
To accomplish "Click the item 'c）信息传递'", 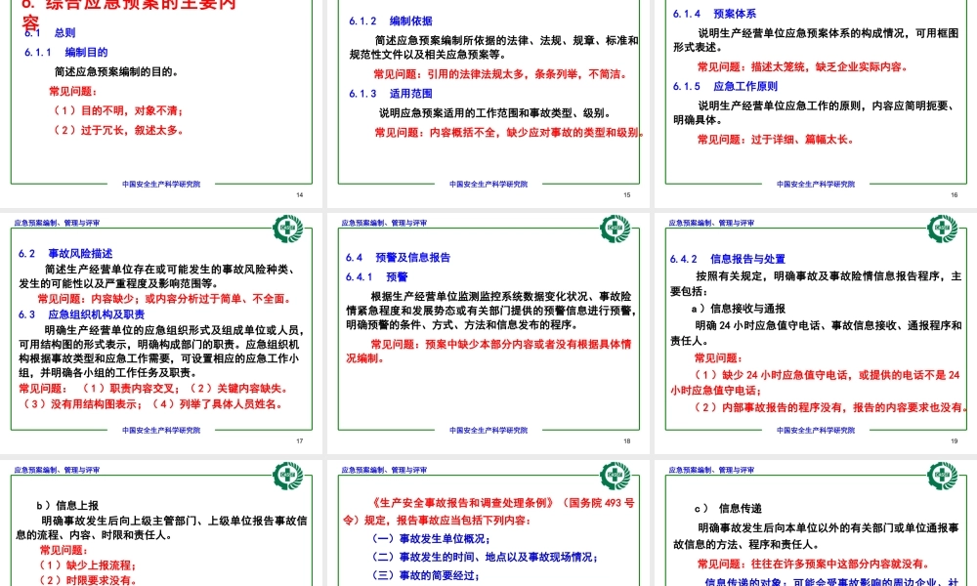I will pyautogui.click(x=728, y=509).
